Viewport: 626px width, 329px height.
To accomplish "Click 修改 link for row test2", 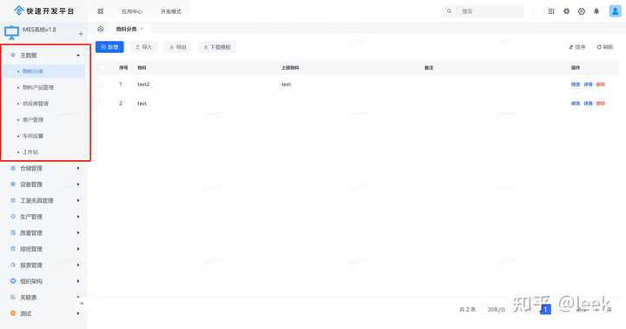I will [x=576, y=84].
